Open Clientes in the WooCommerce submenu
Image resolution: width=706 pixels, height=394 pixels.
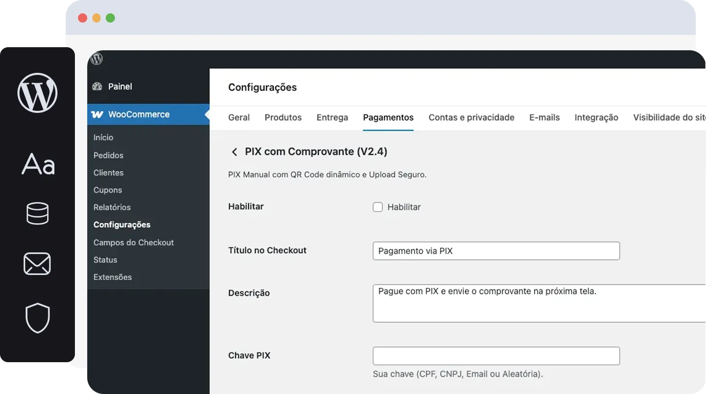pos(108,172)
